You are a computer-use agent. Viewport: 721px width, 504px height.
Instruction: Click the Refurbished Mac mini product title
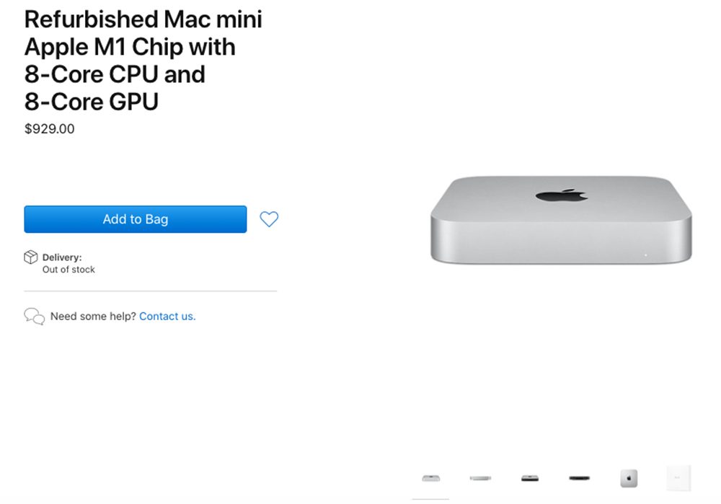pyautogui.click(x=143, y=61)
